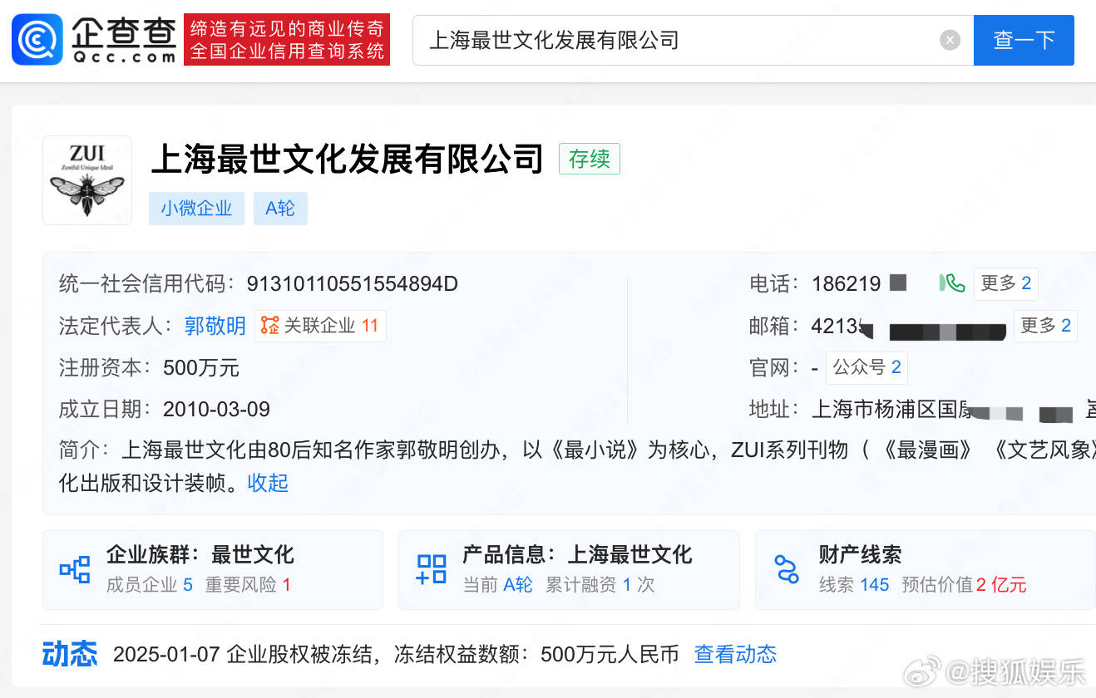1096x698 pixels.
Task: Open 成员企业 5 count
Action: tap(150, 585)
